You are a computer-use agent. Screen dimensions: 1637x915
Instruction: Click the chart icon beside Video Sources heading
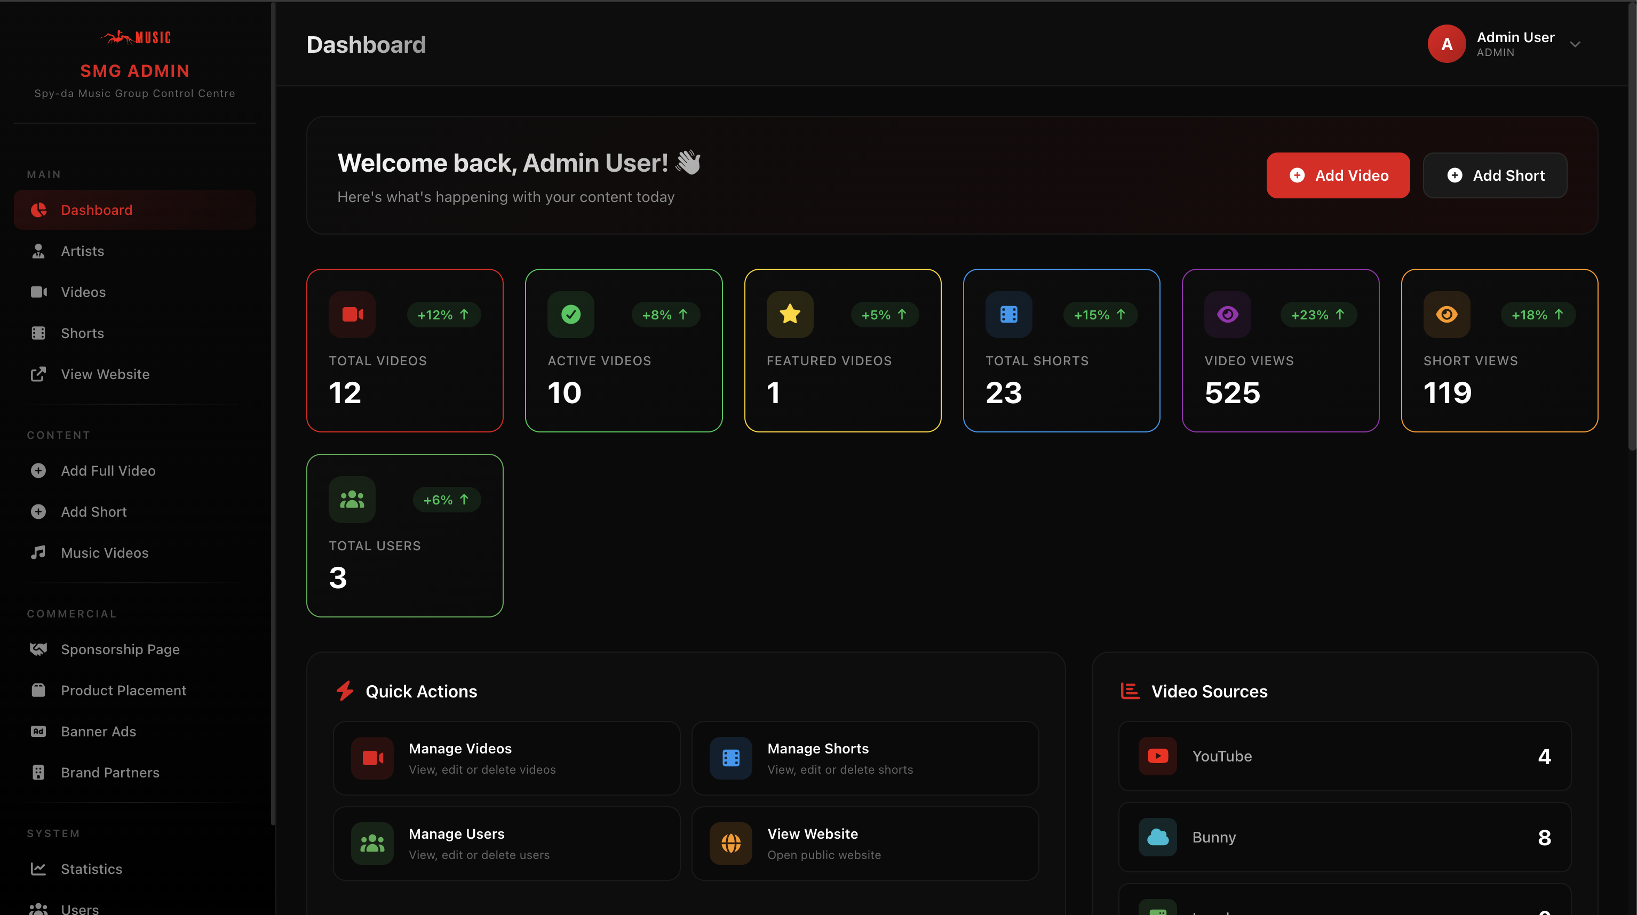click(1130, 691)
